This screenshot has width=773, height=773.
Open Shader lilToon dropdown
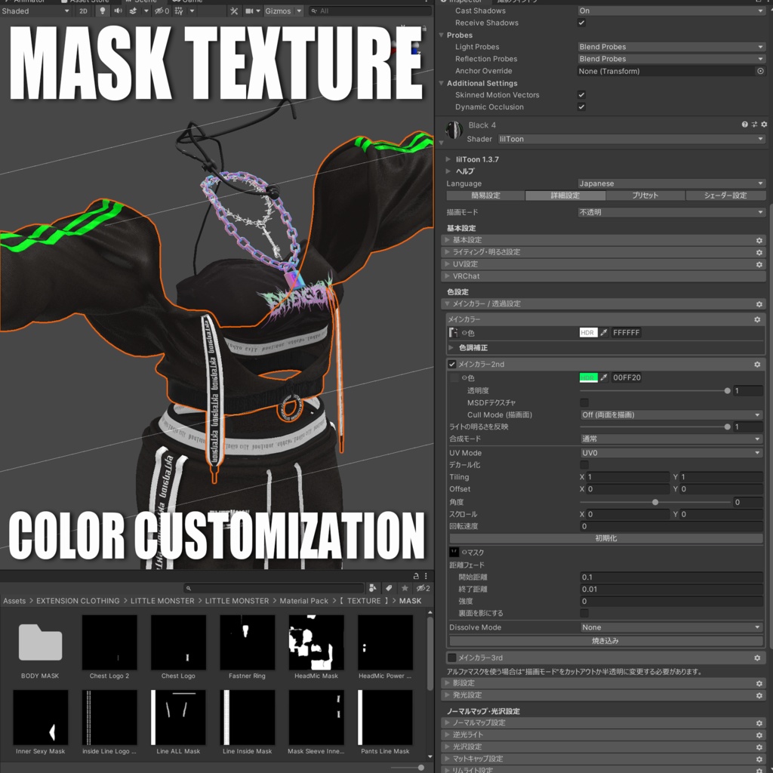[632, 139]
